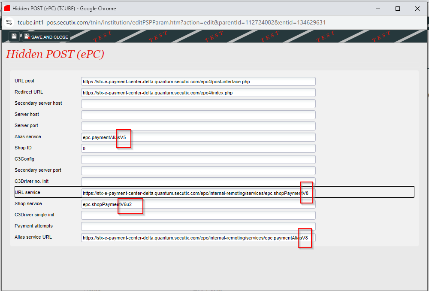Click the Server port input box
This screenshot has height=291, width=429.
(x=198, y=126)
